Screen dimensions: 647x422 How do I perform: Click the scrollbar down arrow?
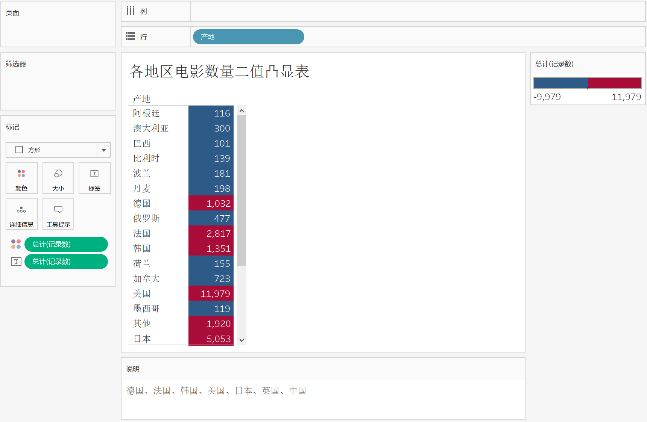pos(241,339)
